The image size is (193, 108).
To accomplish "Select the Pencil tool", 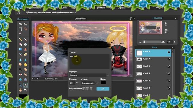I will [21, 39].
